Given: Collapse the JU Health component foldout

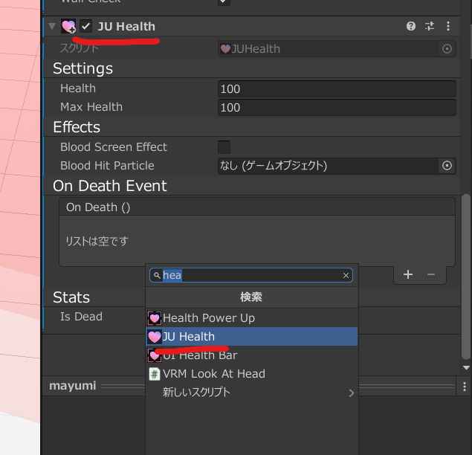Looking at the screenshot, I should point(51,27).
